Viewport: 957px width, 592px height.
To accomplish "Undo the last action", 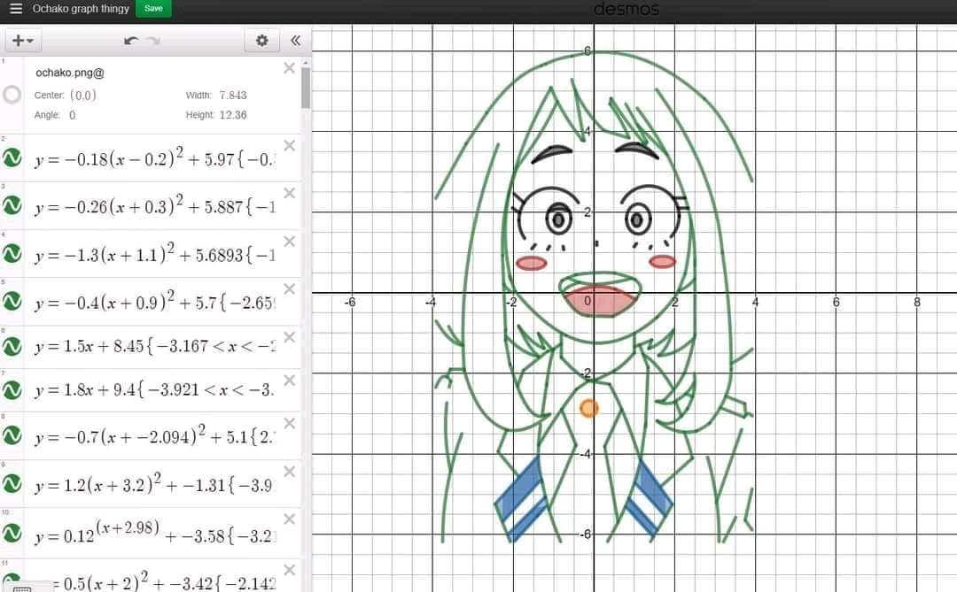I will [x=130, y=41].
